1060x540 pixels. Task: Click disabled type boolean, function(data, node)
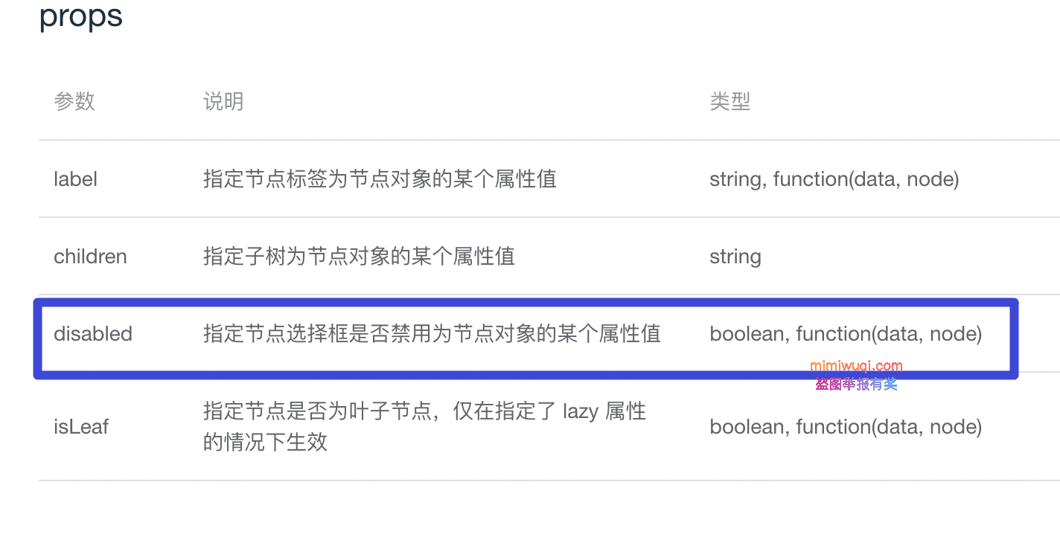846,334
